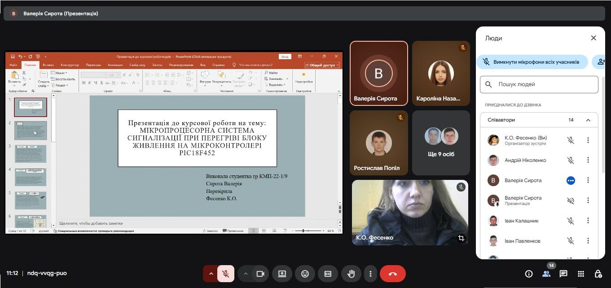This screenshot has height=288, width=611.
Task: Open more actions for Іван Калашник
Action: click(x=588, y=221)
